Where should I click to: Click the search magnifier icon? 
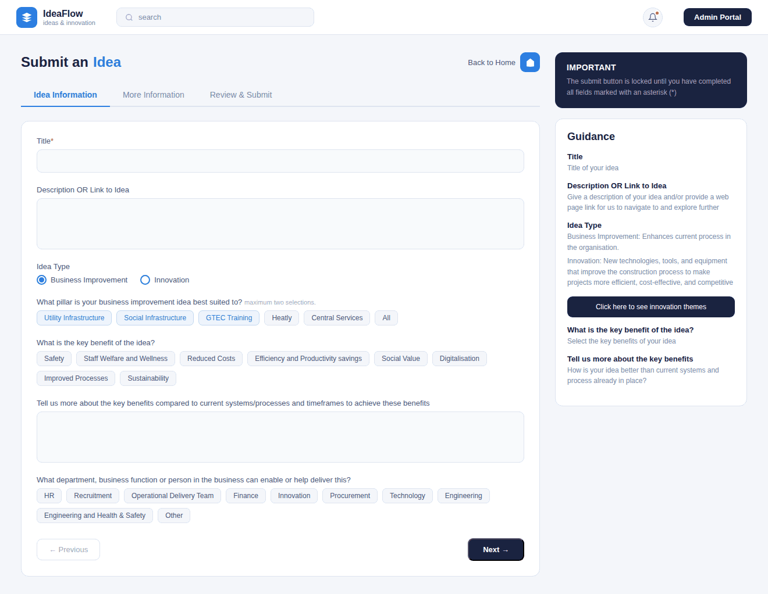129,17
